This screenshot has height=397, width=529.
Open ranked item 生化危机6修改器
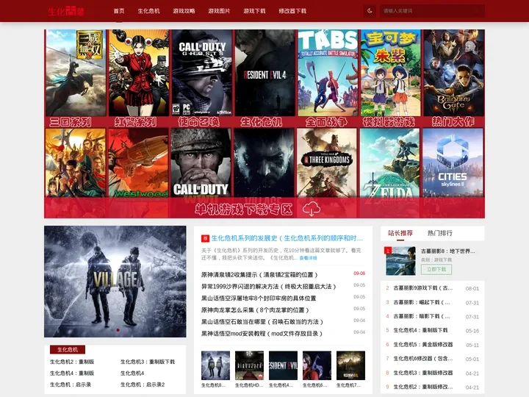[423, 359]
